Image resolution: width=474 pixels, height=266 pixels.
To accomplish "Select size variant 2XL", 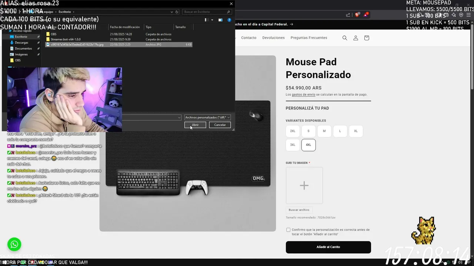I will [293, 131].
